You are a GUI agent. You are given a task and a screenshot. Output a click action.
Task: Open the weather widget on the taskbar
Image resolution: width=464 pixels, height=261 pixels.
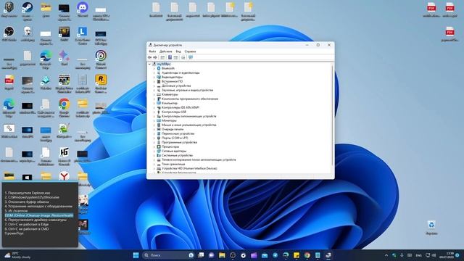(x=17, y=255)
